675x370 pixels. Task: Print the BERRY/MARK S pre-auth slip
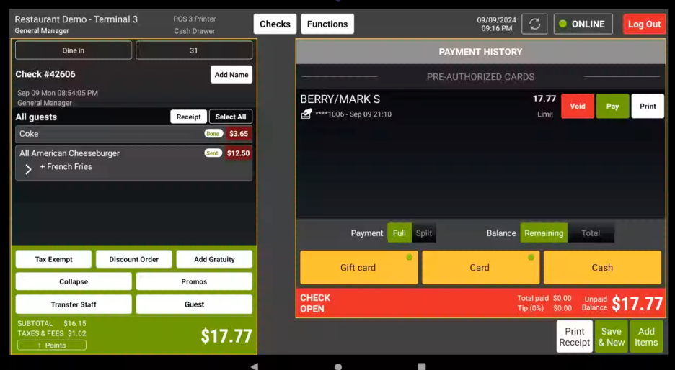[x=648, y=106]
